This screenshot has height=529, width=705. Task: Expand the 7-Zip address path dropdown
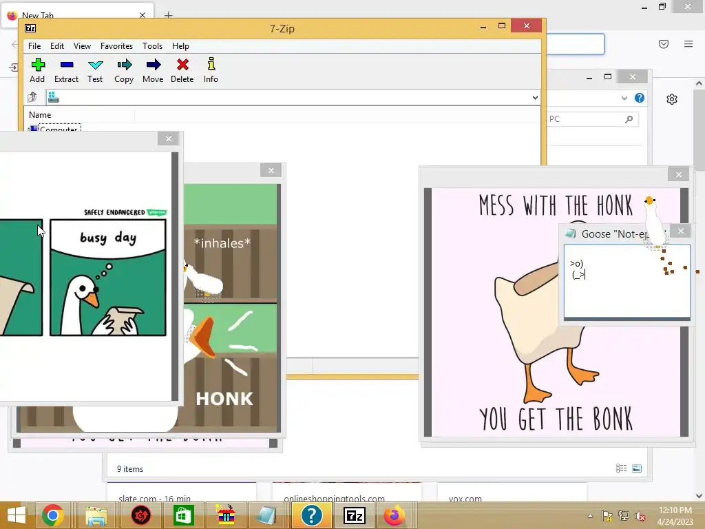click(x=534, y=98)
